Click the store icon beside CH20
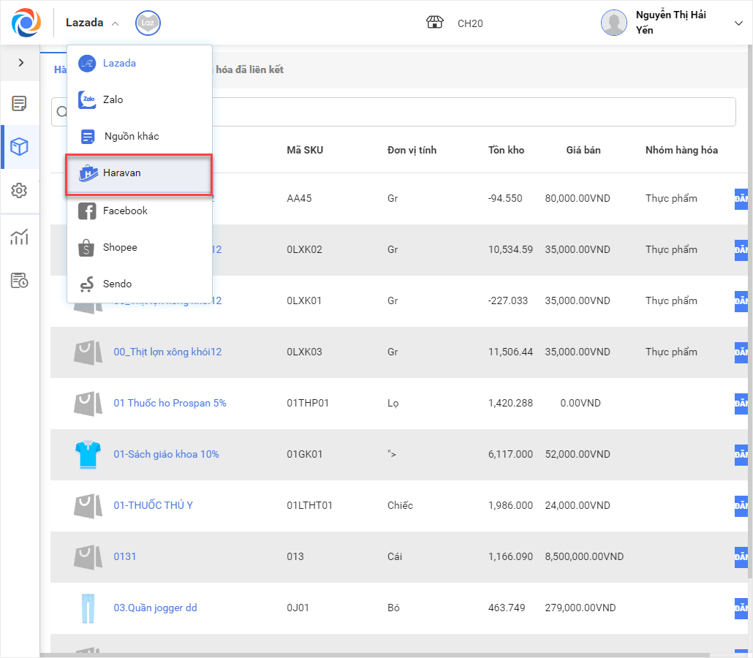Image resolution: width=753 pixels, height=658 pixels. click(x=435, y=23)
